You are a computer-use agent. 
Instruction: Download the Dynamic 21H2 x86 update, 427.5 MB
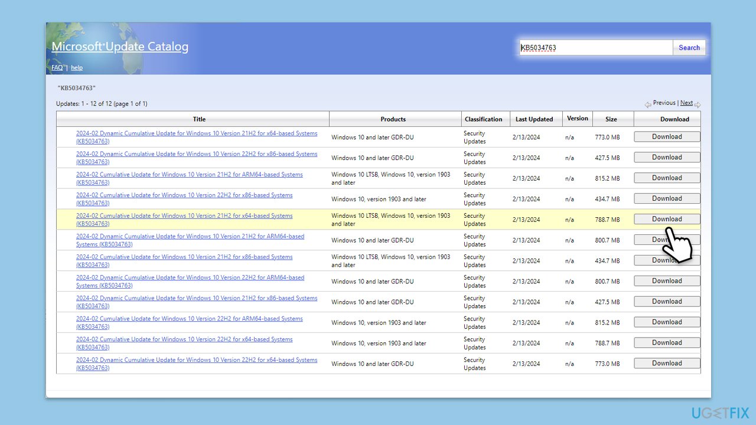click(x=667, y=302)
